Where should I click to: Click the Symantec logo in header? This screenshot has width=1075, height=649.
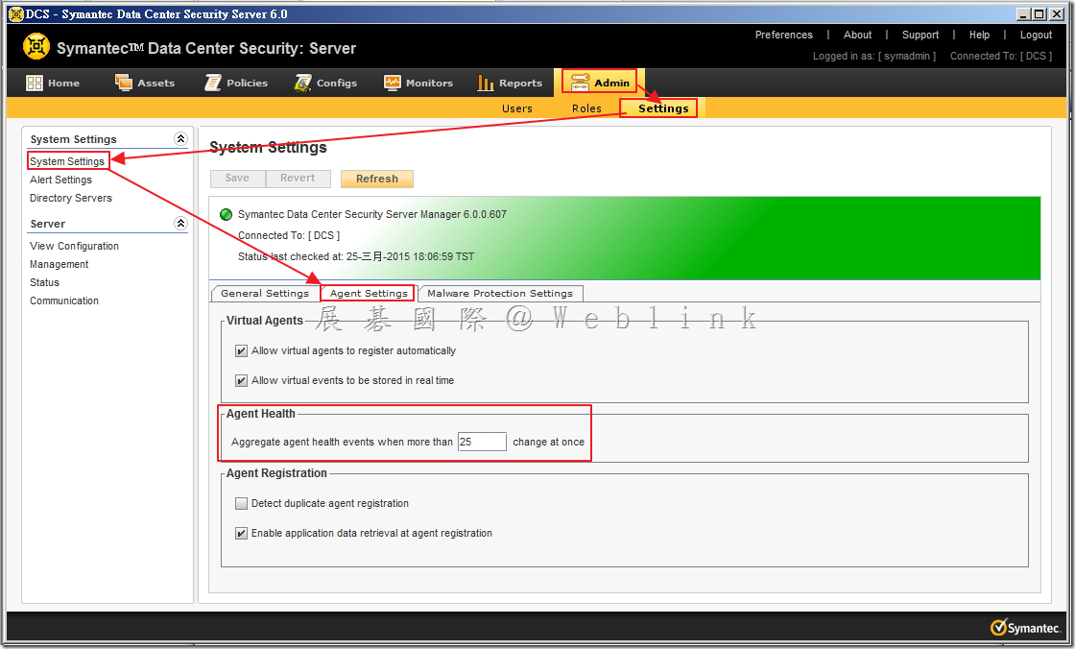tap(36, 47)
